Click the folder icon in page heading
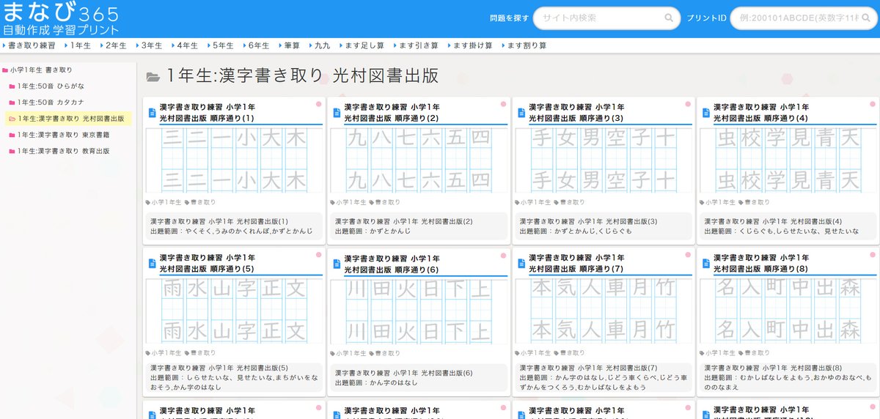 tap(153, 76)
